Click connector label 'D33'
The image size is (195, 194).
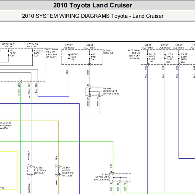pyautogui.click(x=177, y=68)
